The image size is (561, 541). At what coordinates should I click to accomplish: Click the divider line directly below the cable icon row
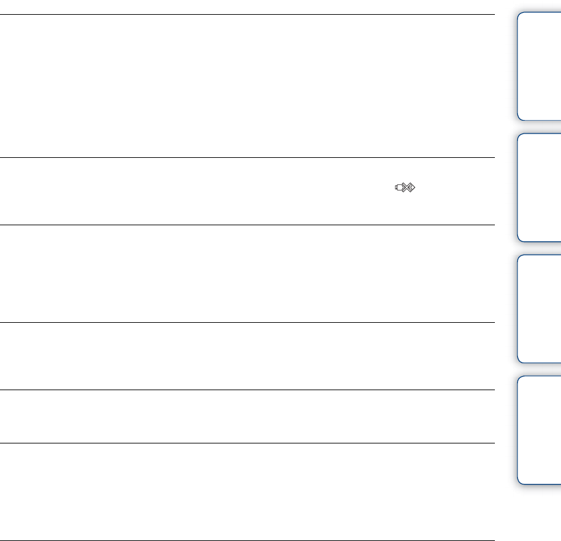tap(247, 225)
